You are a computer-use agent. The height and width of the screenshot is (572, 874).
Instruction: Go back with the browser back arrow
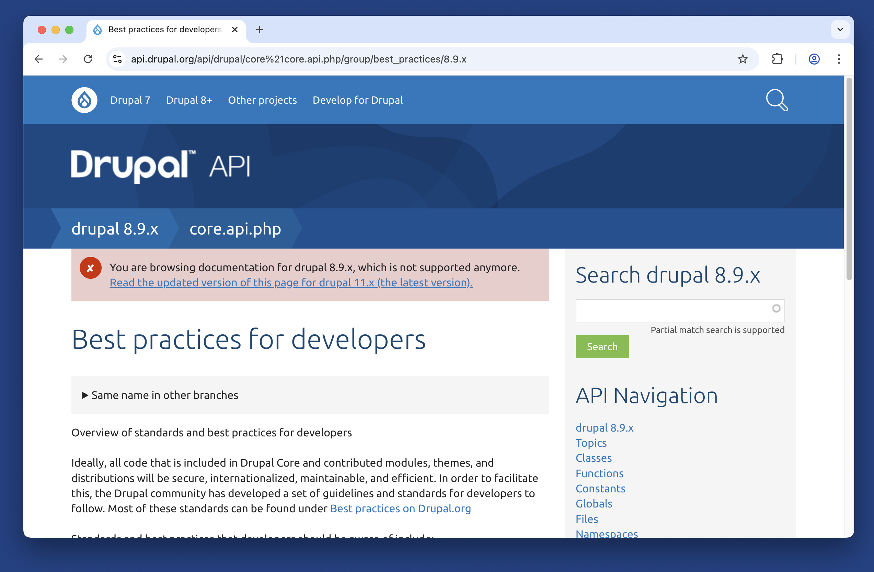pyautogui.click(x=38, y=59)
